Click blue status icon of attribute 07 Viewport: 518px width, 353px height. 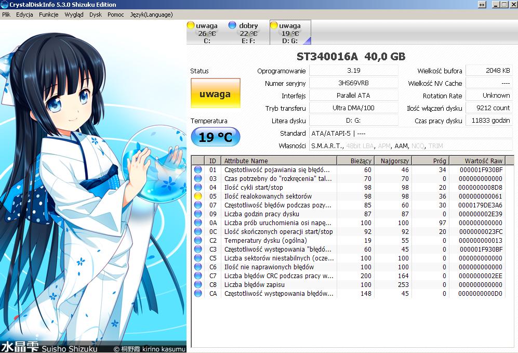198,205
